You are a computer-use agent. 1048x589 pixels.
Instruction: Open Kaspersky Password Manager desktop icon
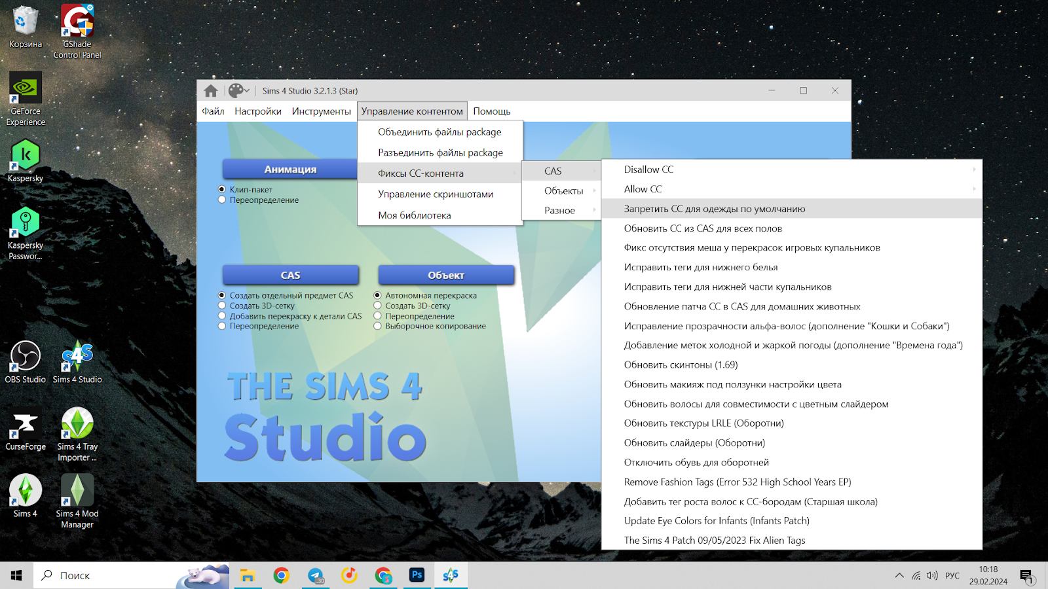click(x=26, y=234)
